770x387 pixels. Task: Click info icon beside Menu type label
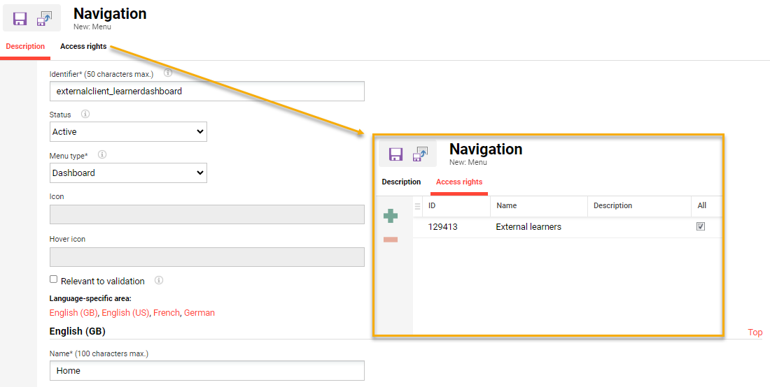(102, 155)
